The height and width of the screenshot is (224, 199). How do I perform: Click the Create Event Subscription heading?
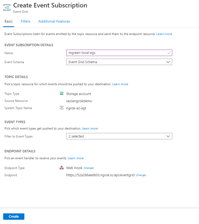(x=50, y=5)
